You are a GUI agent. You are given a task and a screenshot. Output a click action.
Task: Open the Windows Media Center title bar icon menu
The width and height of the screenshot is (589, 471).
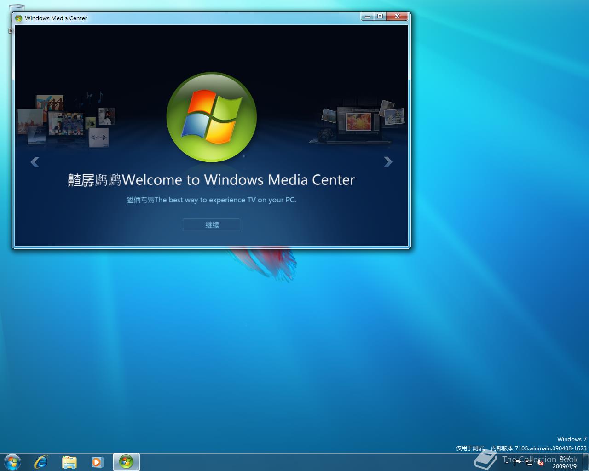tap(18, 18)
